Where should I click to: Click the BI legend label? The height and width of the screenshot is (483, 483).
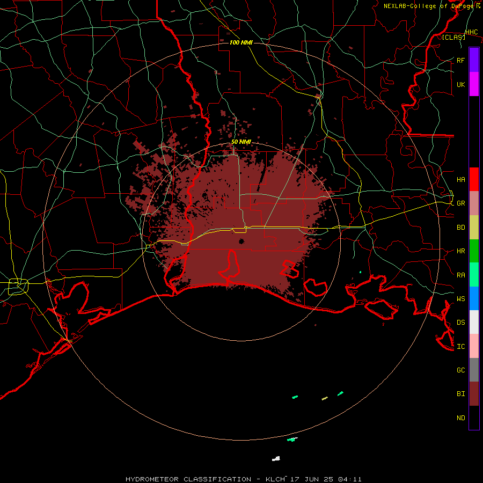click(460, 394)
